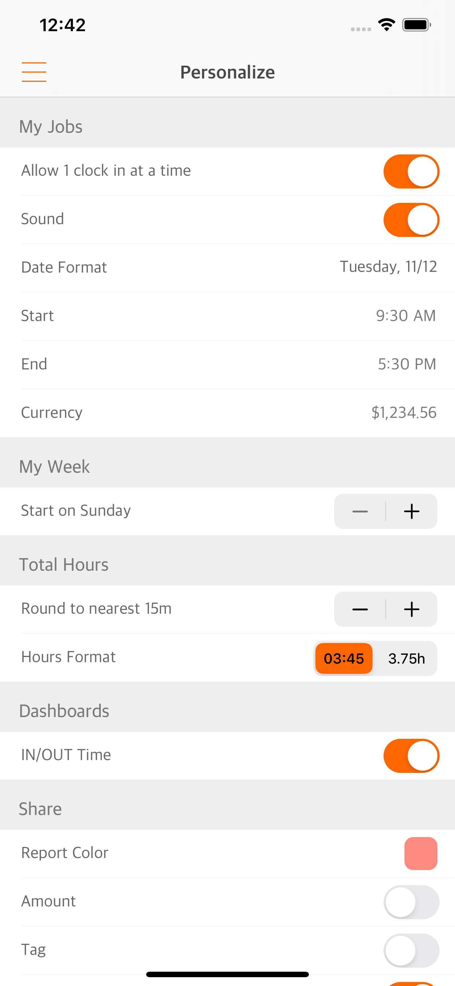
Task: Enable the Amount share switch
Action: click(411, 902)
